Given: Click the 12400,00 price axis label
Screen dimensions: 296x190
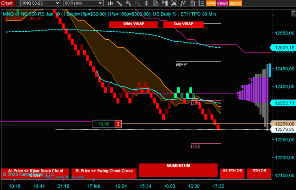Looking at the screenshot, I should (x=285, y=86).
